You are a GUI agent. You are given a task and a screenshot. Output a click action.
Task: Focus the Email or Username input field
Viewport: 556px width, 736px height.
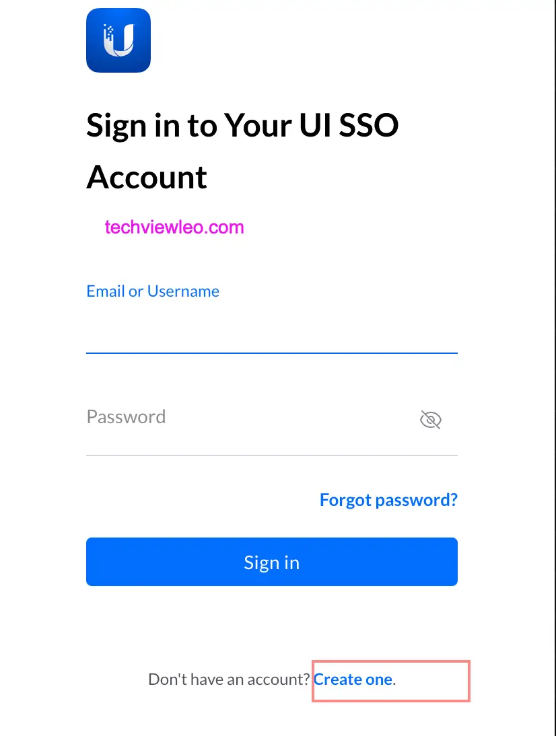click(271, 330)
